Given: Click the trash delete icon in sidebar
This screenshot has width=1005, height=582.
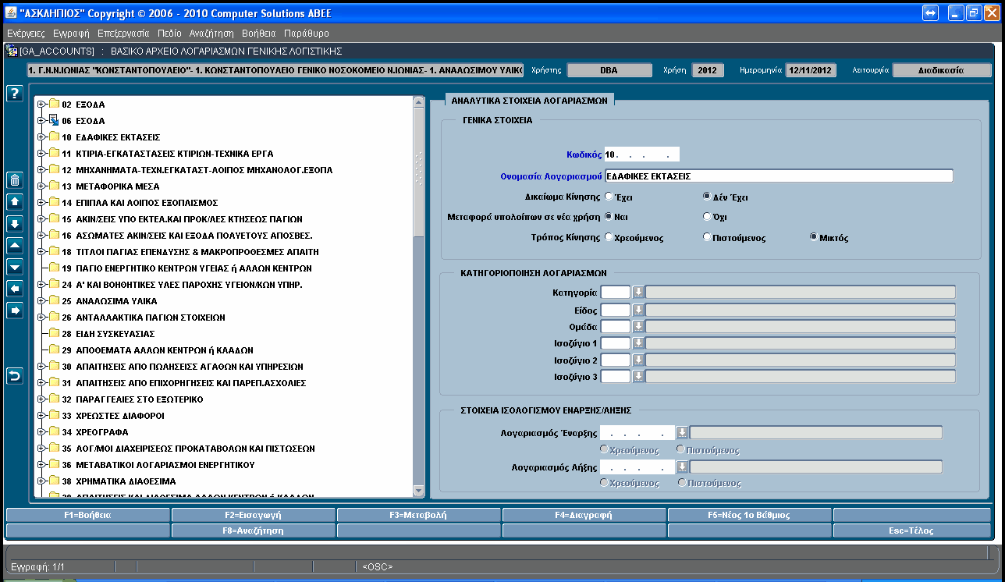Looking at the screenshot, I should [x=14, y=180].
